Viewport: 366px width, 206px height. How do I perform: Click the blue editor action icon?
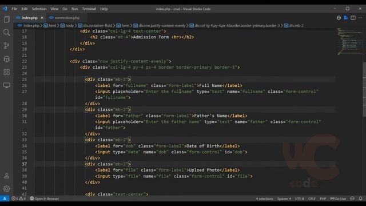coord(346,18)
